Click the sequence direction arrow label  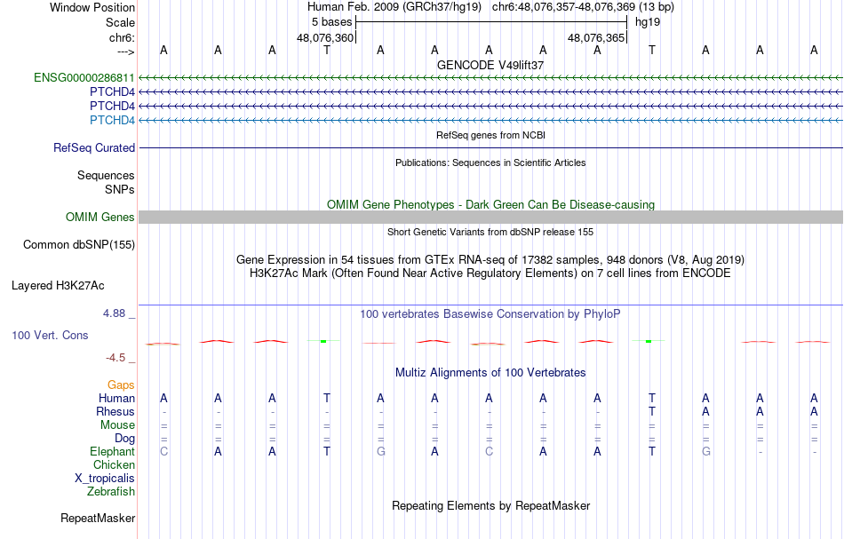[x=126, y=52]
